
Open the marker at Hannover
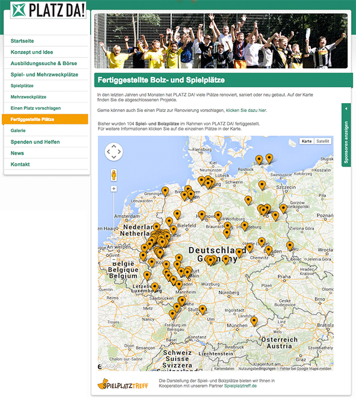tap(202, 215)
